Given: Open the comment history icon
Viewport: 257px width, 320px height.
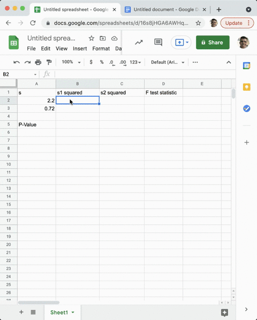Looking at the screenshot, I should (158, 42).
